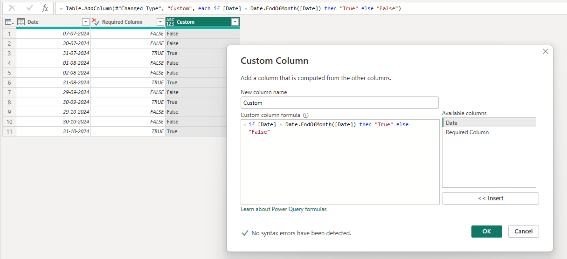The image size is (567, 259).
Task: Click the date cell 30-10-2024
Action: pos(53,122)
